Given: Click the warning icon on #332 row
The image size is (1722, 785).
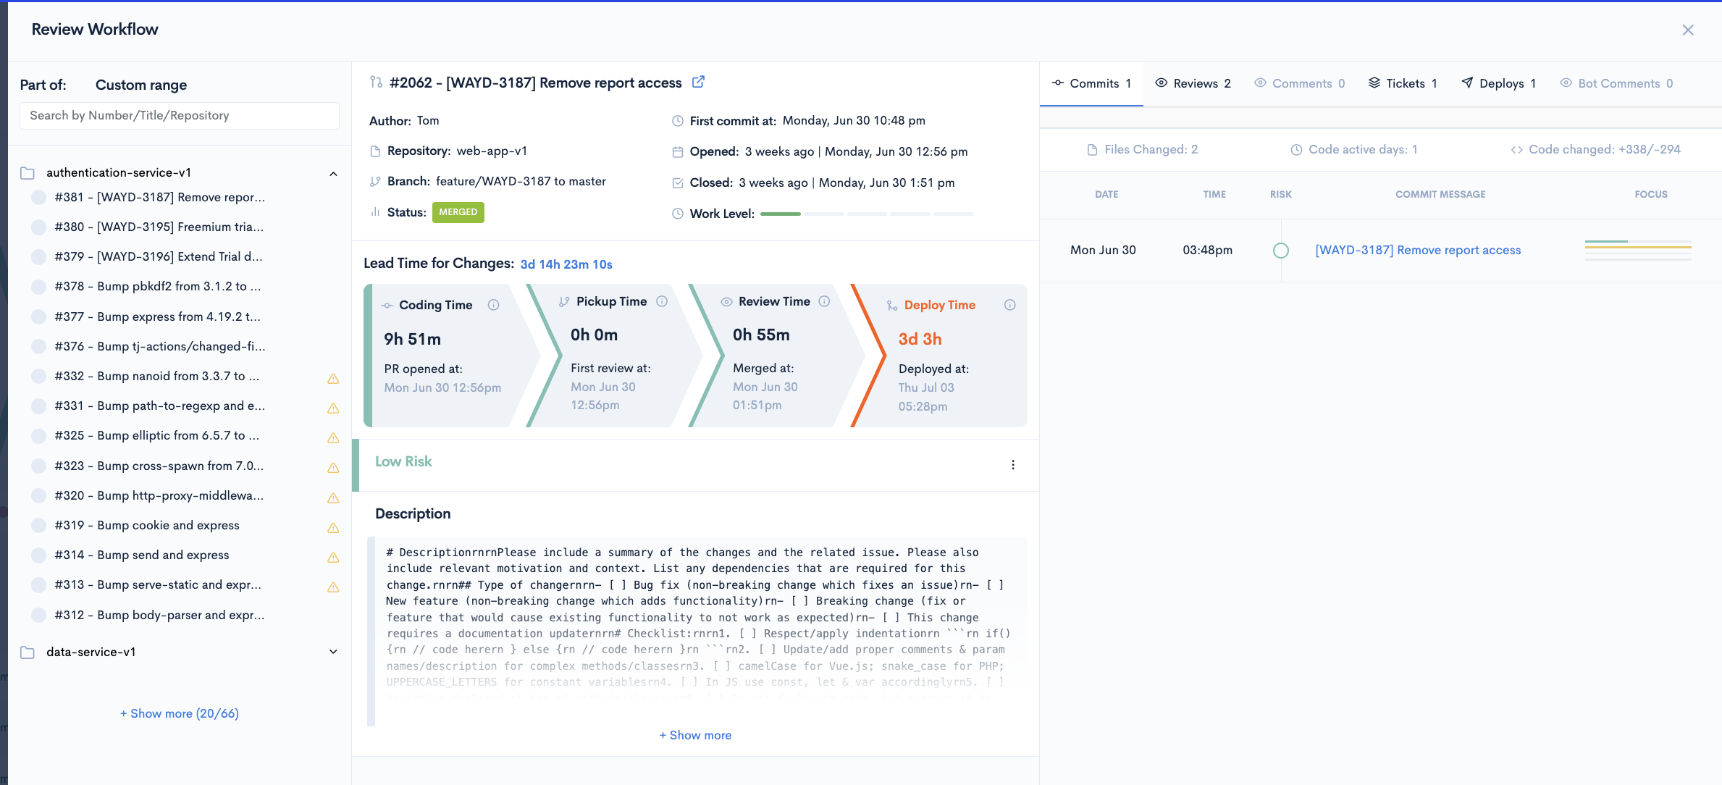Looking at the screenshot, I should 333,378.
